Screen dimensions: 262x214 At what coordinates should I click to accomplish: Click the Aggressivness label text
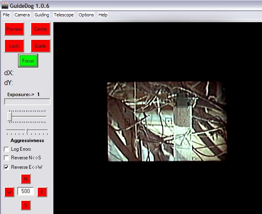point(28,140)
